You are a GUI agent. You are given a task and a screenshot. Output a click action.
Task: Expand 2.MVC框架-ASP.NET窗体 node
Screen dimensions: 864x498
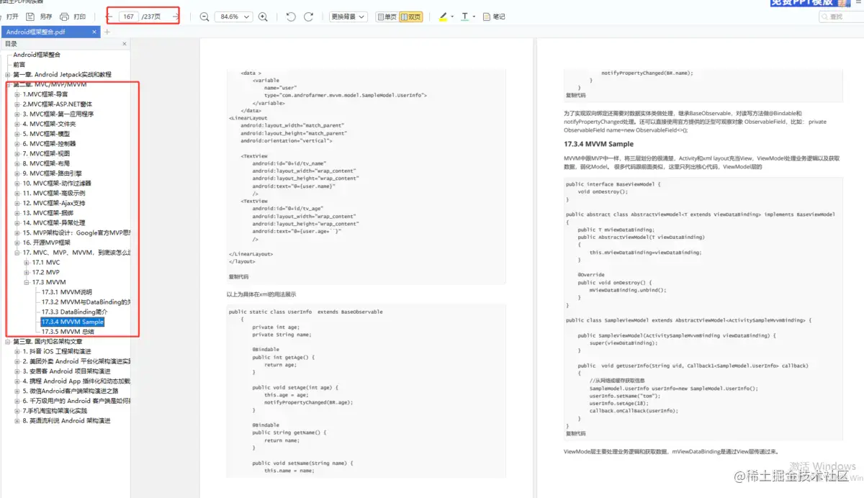tap(17, 104)
